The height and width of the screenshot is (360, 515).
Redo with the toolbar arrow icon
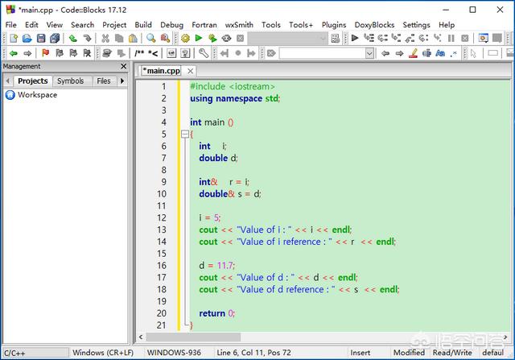pyautogui.click(x=87, y=38)
